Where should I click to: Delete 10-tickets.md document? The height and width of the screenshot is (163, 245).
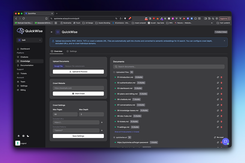click(221, 121)
